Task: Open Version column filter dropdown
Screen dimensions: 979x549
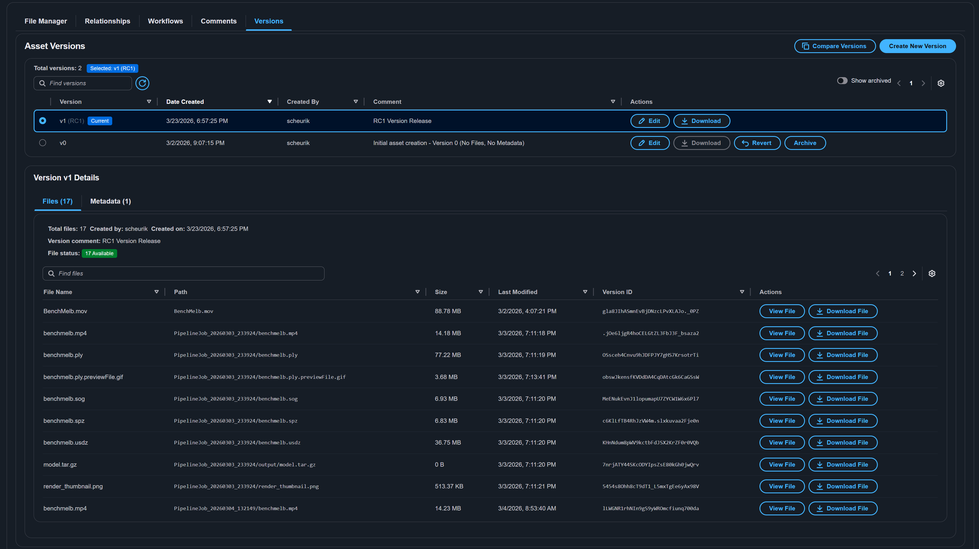Action: coord(149,102)
